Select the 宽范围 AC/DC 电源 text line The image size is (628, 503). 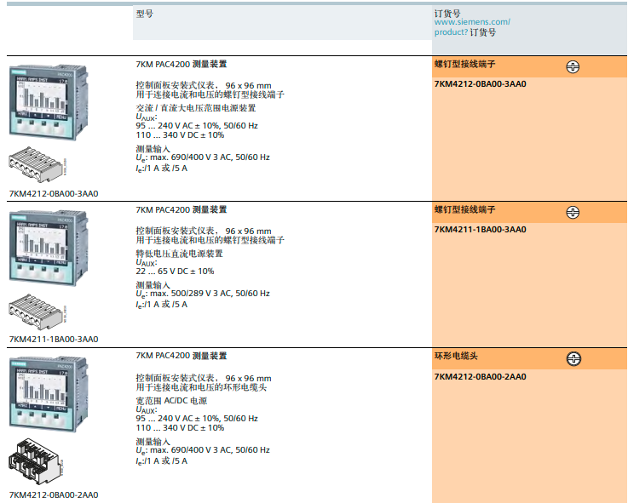[171, 400]
